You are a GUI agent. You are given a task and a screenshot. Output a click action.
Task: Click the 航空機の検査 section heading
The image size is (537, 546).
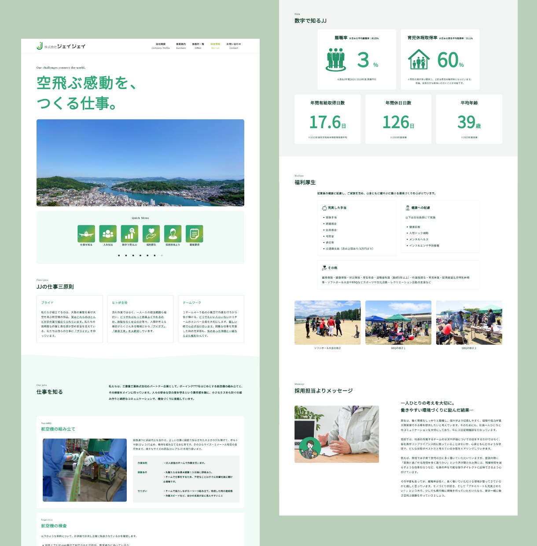click(x=54, y=526)
